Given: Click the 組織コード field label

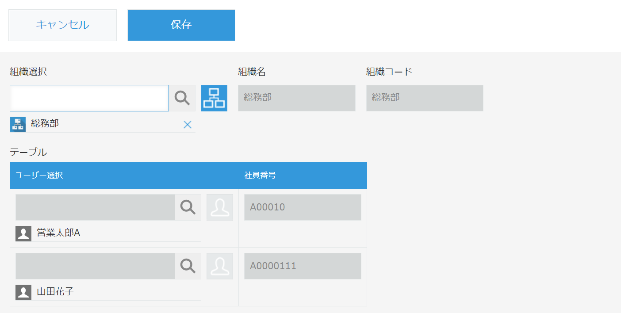Looking at the screenshot, I should 389,72.
